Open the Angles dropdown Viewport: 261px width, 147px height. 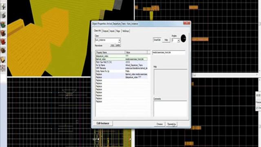click(x=178, y=40)
